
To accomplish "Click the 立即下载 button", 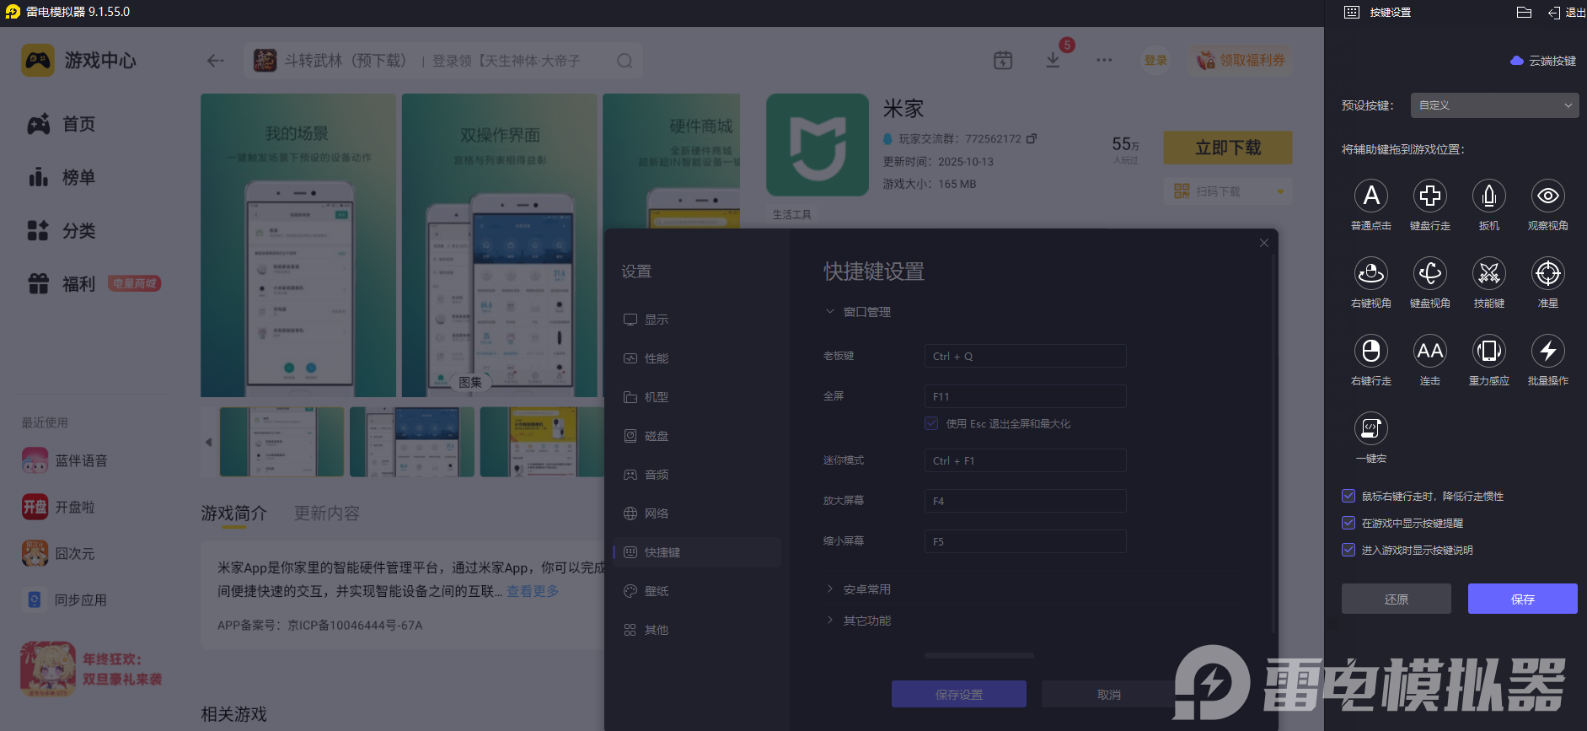I will [1228, 148].
